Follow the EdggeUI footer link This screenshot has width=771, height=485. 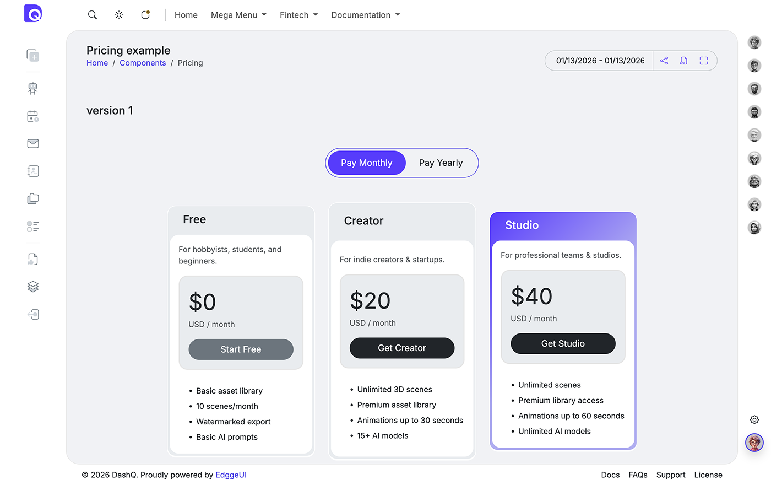231,475
